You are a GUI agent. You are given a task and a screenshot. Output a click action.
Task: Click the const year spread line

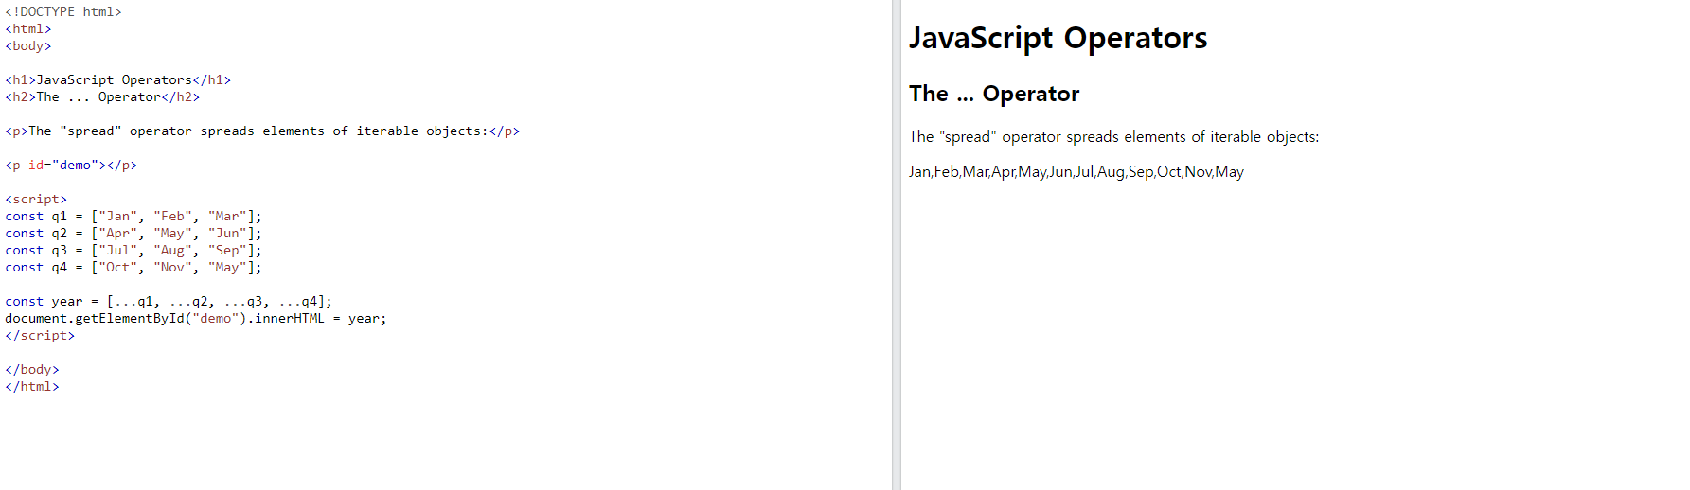(x=169, y=302)
